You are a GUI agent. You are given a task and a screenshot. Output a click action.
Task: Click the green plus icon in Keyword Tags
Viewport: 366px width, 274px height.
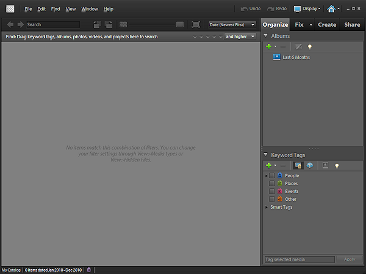click(268, 165)
